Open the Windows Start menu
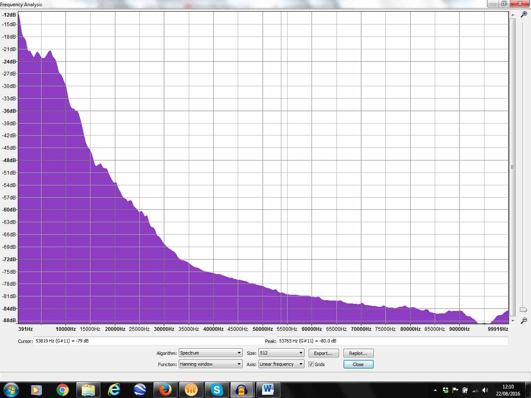This screenshot has height=398, width=531. click(11, 390)
